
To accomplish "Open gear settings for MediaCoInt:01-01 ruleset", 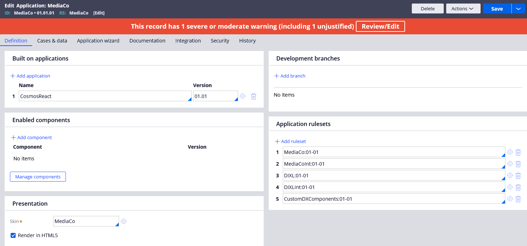I will point(510,164).
